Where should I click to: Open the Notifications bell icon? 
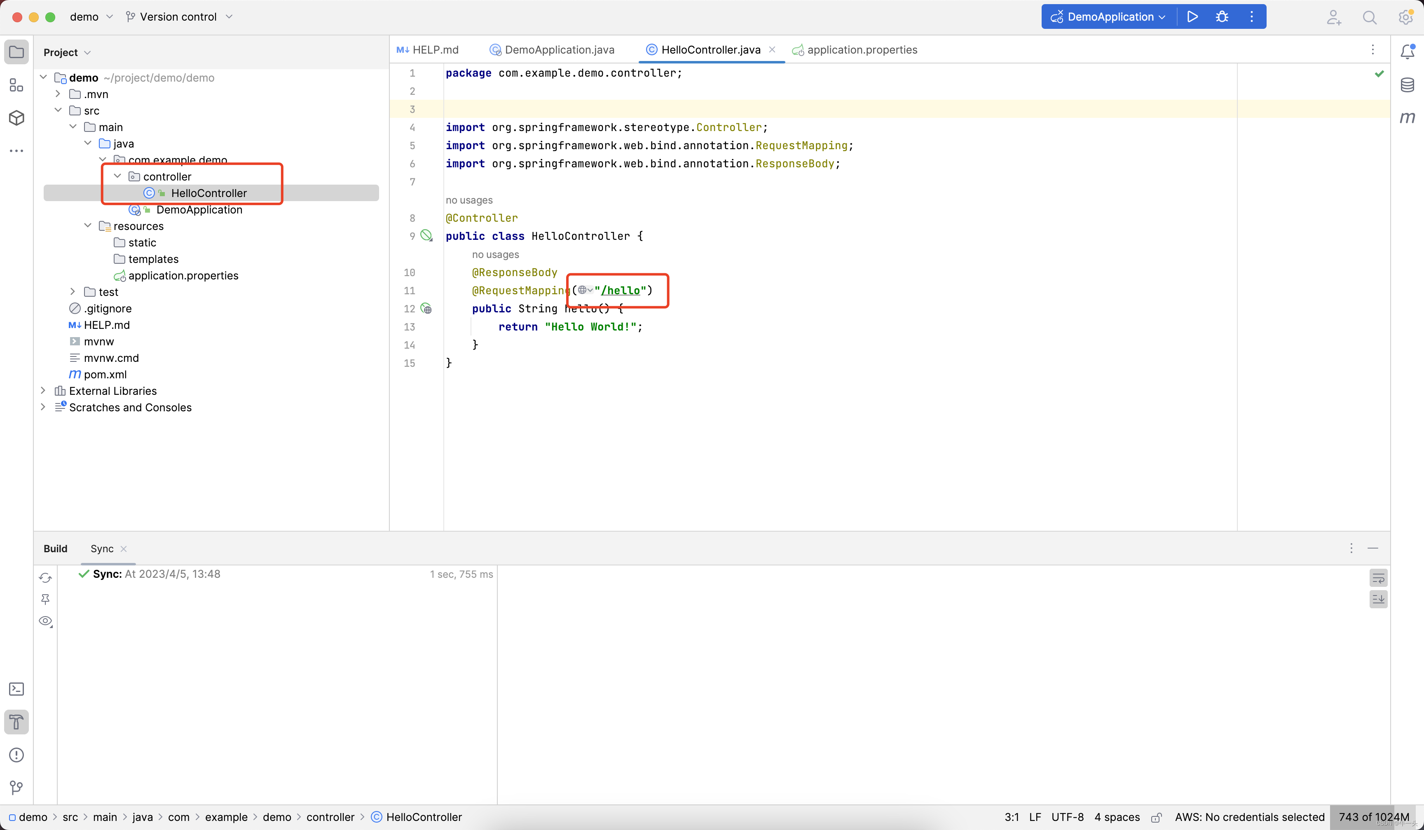[1407, 52]
